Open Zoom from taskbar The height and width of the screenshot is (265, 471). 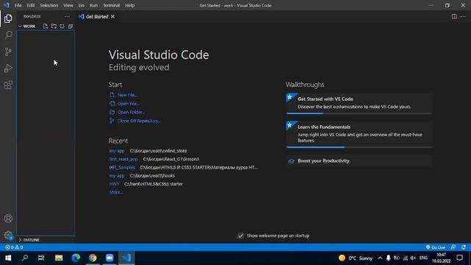110,258
